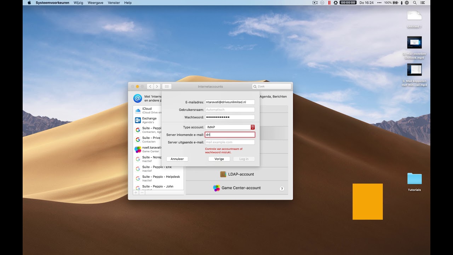Screen dimensions: 453x255
Task: Open Spotlight search magnifier
Action: pyautogui.click(x=414, y=2)
